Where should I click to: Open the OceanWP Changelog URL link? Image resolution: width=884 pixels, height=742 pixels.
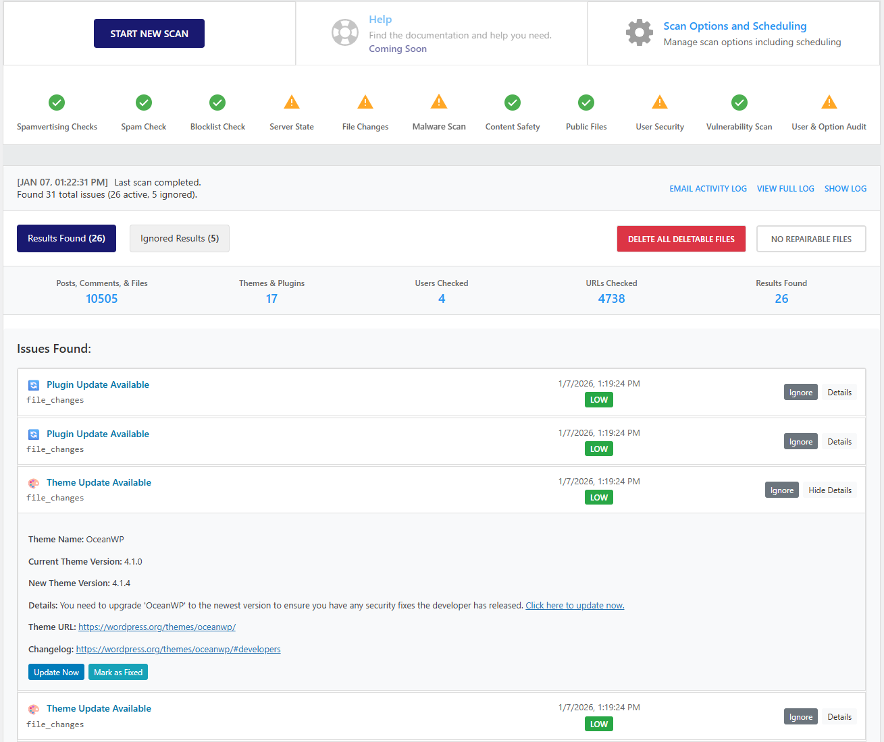click(x=178, y=650)
